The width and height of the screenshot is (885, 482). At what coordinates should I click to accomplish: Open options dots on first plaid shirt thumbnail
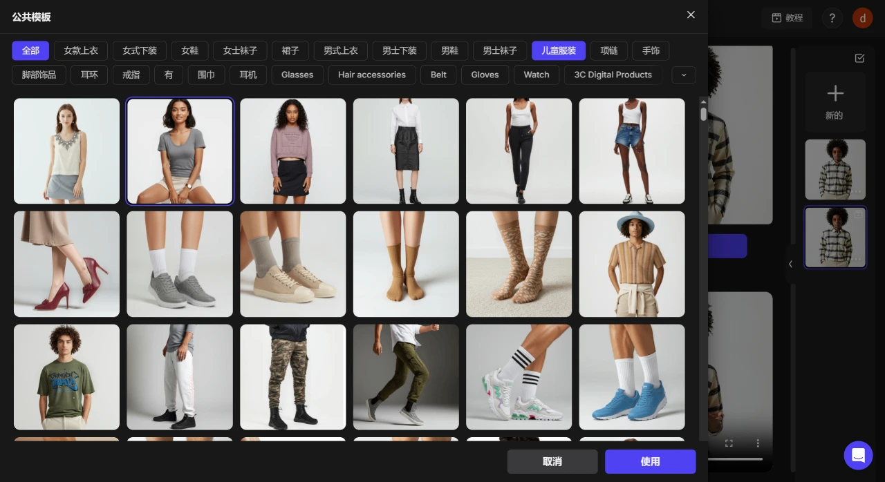tap(856, 192)
